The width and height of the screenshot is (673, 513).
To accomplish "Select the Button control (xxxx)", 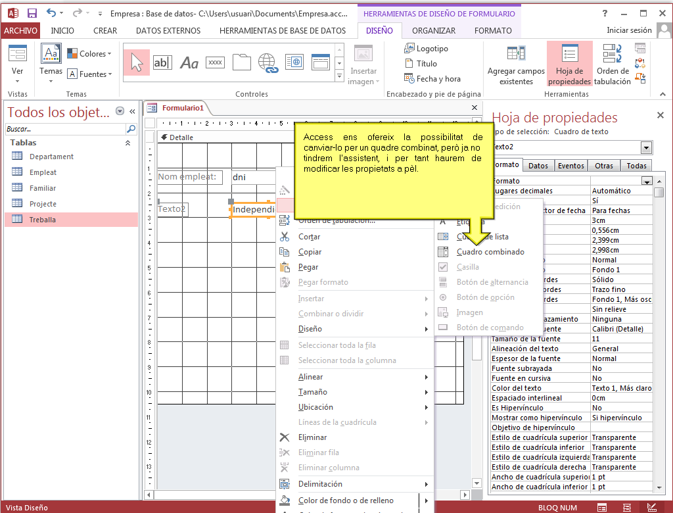I will (x=215, y=62).
